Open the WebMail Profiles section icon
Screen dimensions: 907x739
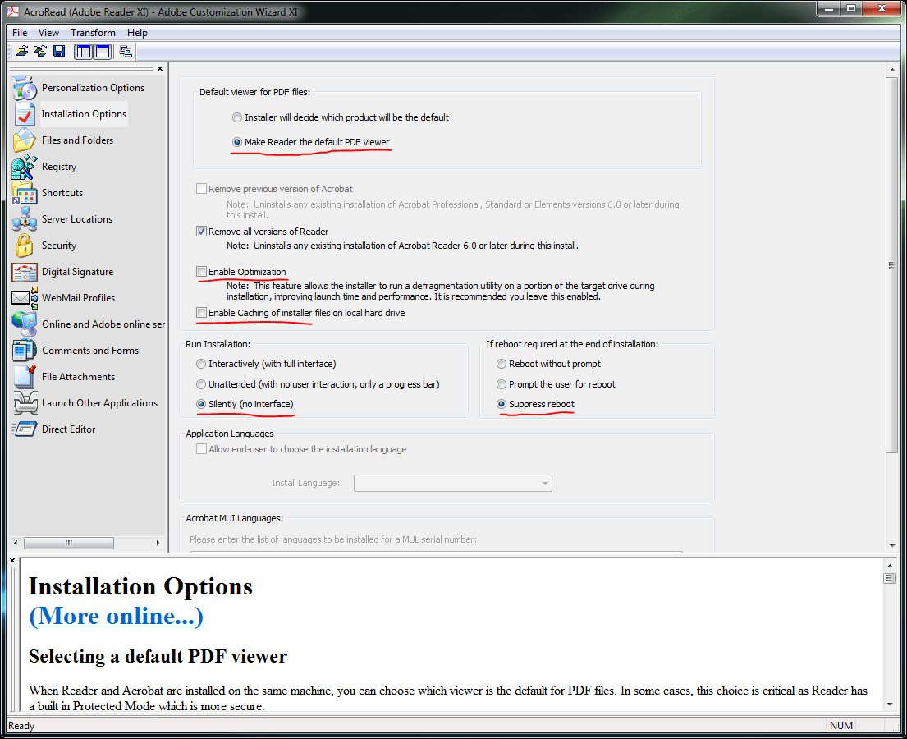25,297
